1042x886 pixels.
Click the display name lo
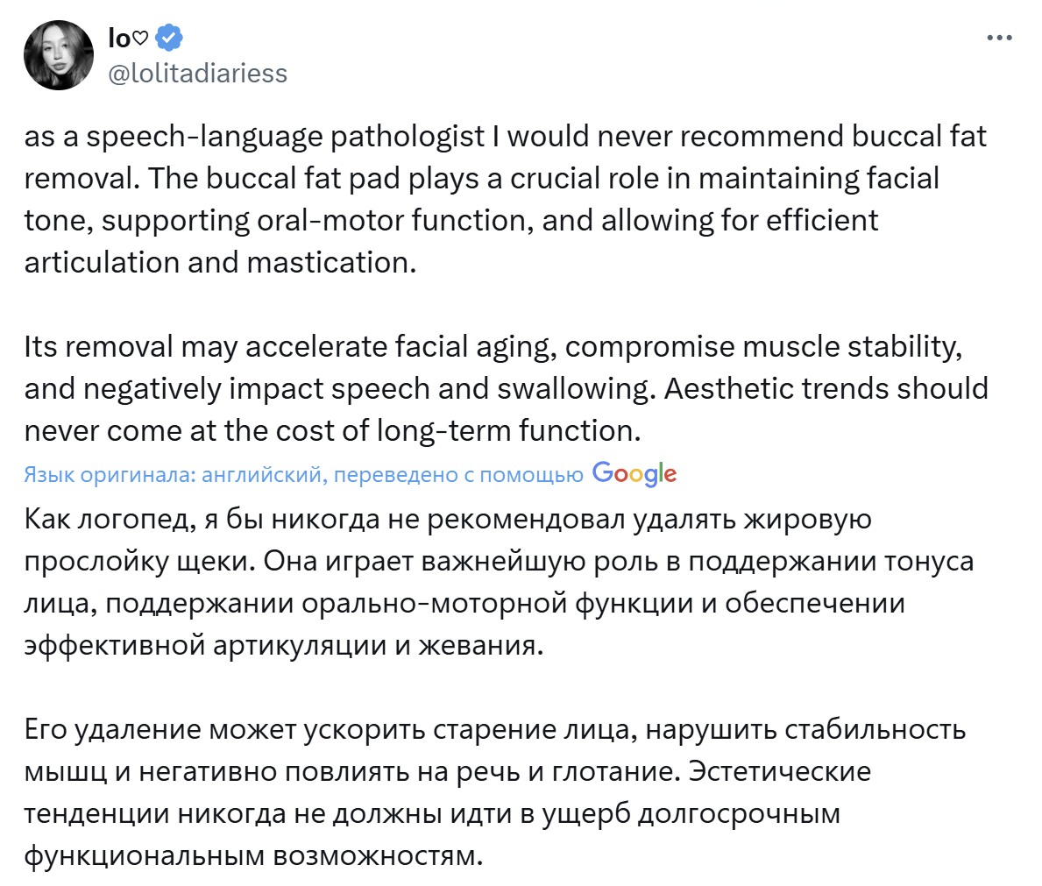pyautogui.click(x=118, y=38)
